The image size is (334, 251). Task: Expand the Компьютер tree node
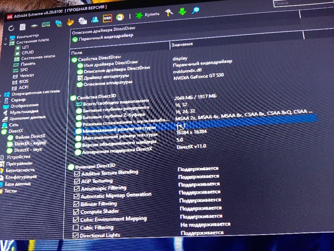click(6, 39)
